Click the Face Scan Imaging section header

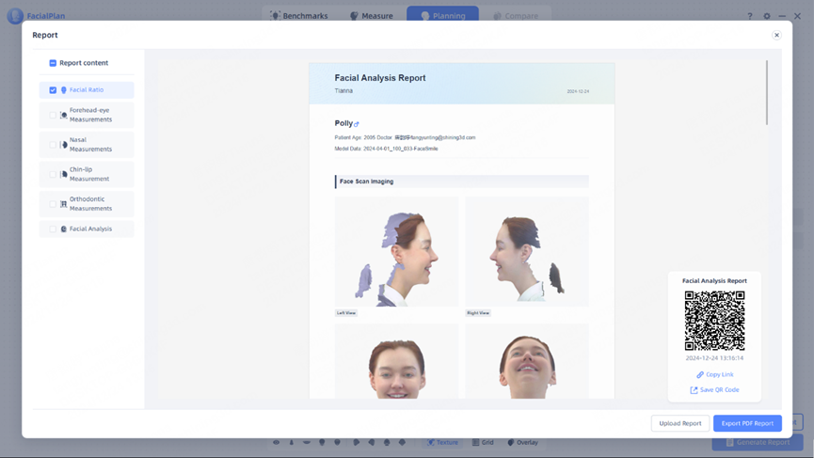click(x=461, y=182)
